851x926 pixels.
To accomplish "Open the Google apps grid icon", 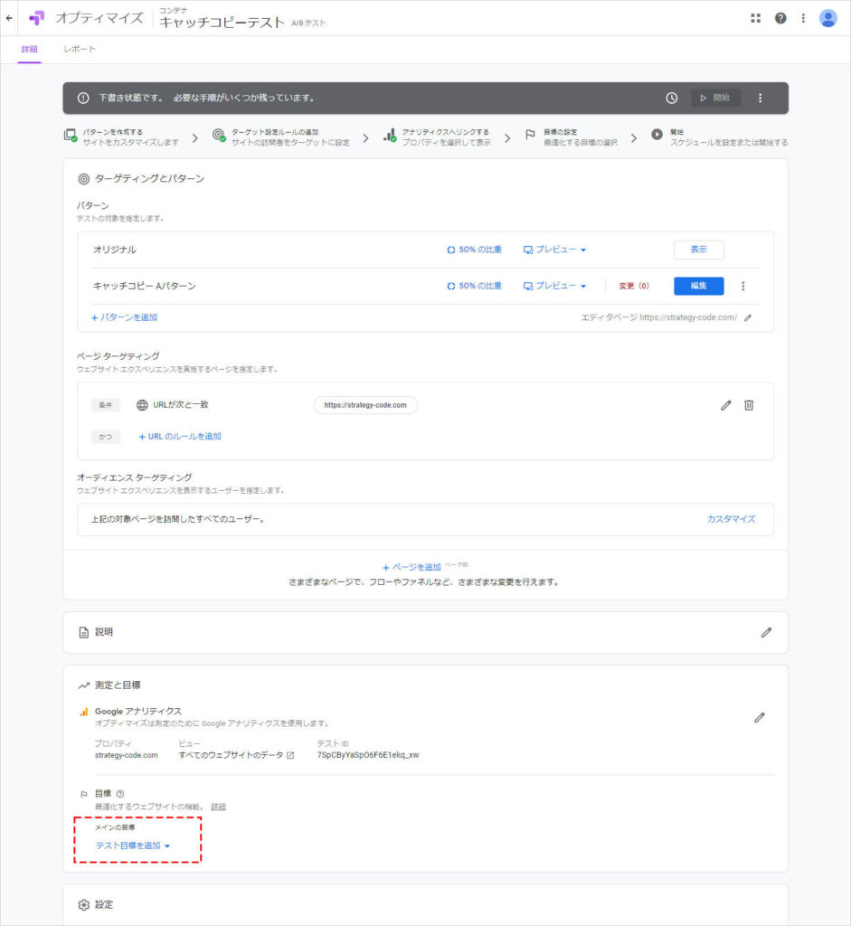I will point(755,18).
